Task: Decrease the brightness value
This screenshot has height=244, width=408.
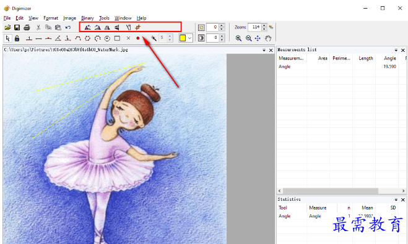Action: (222, 29)
